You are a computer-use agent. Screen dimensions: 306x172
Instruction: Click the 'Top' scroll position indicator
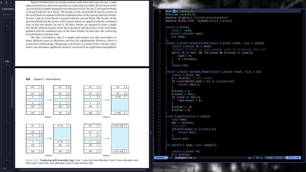[270, 158]
